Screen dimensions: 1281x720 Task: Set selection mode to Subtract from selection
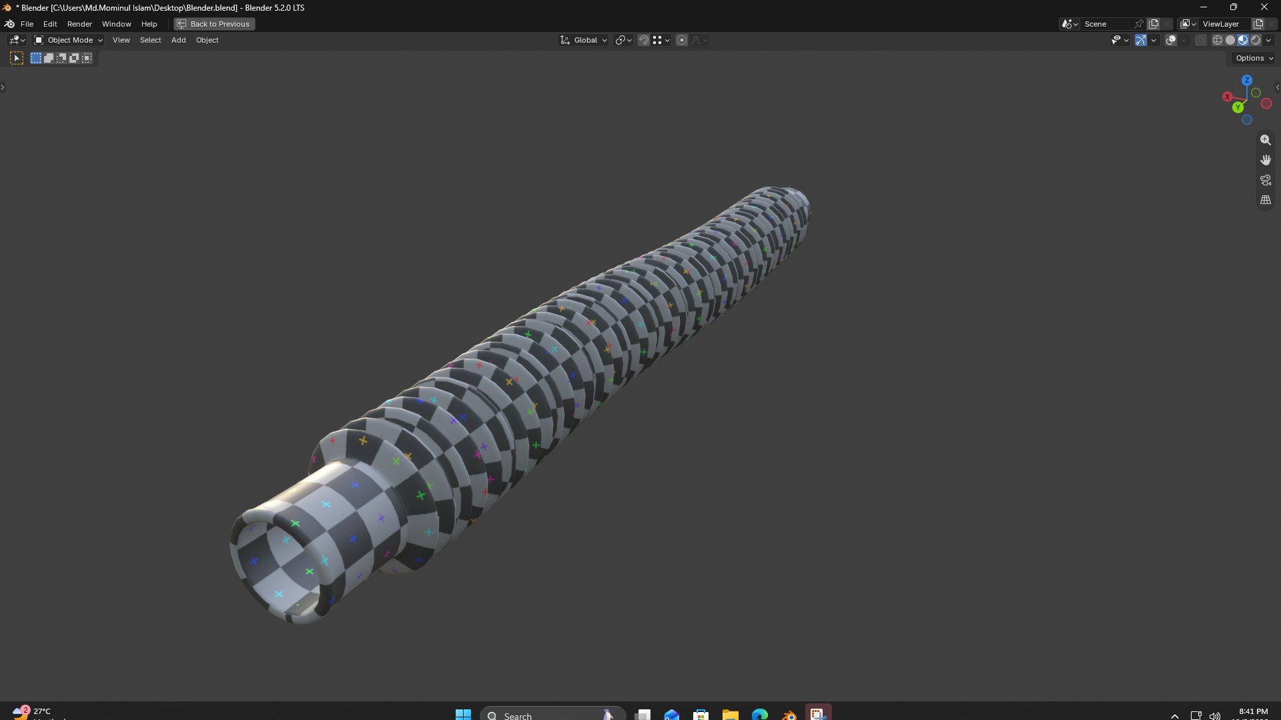pos(61,59)
